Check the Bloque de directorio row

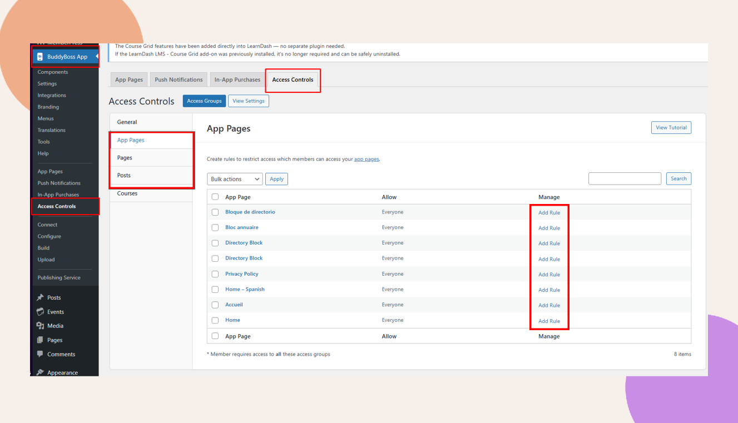(x=215, y=212)
